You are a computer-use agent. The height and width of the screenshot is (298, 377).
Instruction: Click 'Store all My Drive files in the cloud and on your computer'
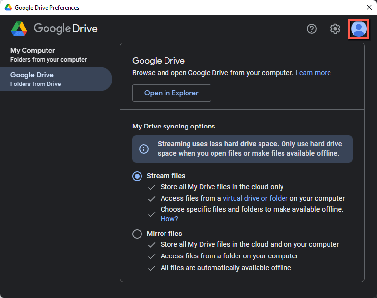(250, 244)
